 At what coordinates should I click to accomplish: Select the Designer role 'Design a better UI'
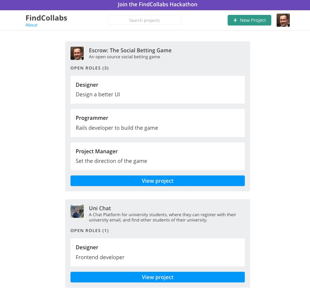click(x=157, y=90)
